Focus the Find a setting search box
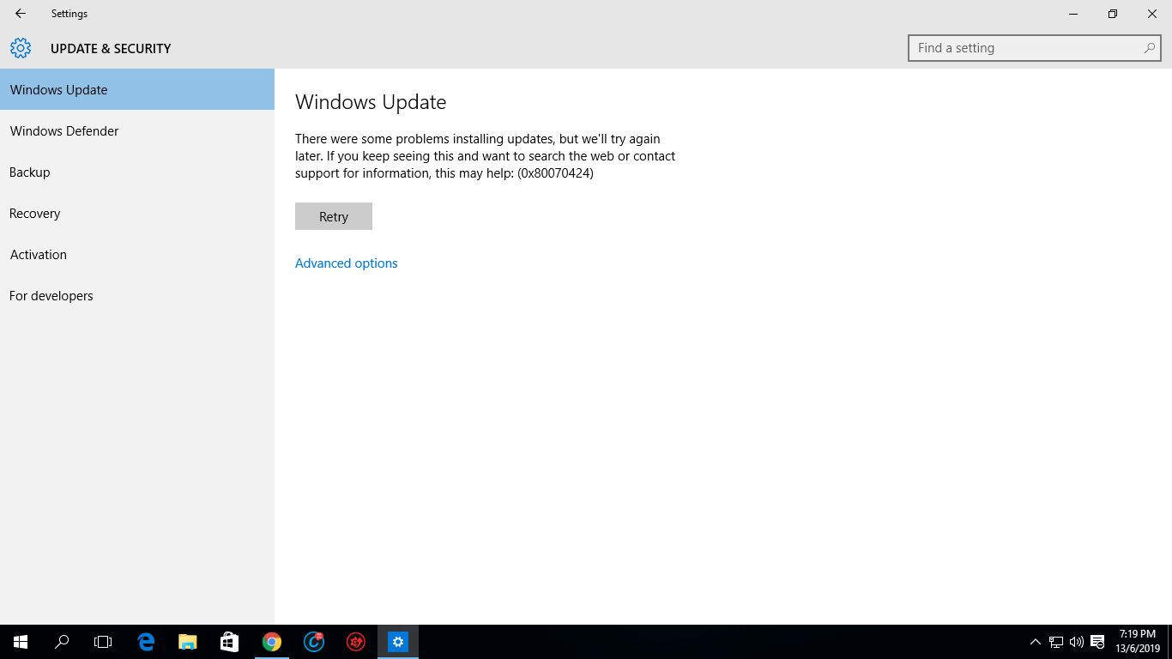 (x=1034, y=48)
